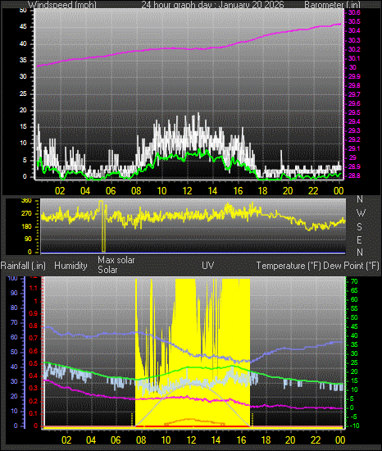This screenshot has width=382, height=451.
Task: Click the 'Humidity' legend label
Action: (x=70, y=266)
